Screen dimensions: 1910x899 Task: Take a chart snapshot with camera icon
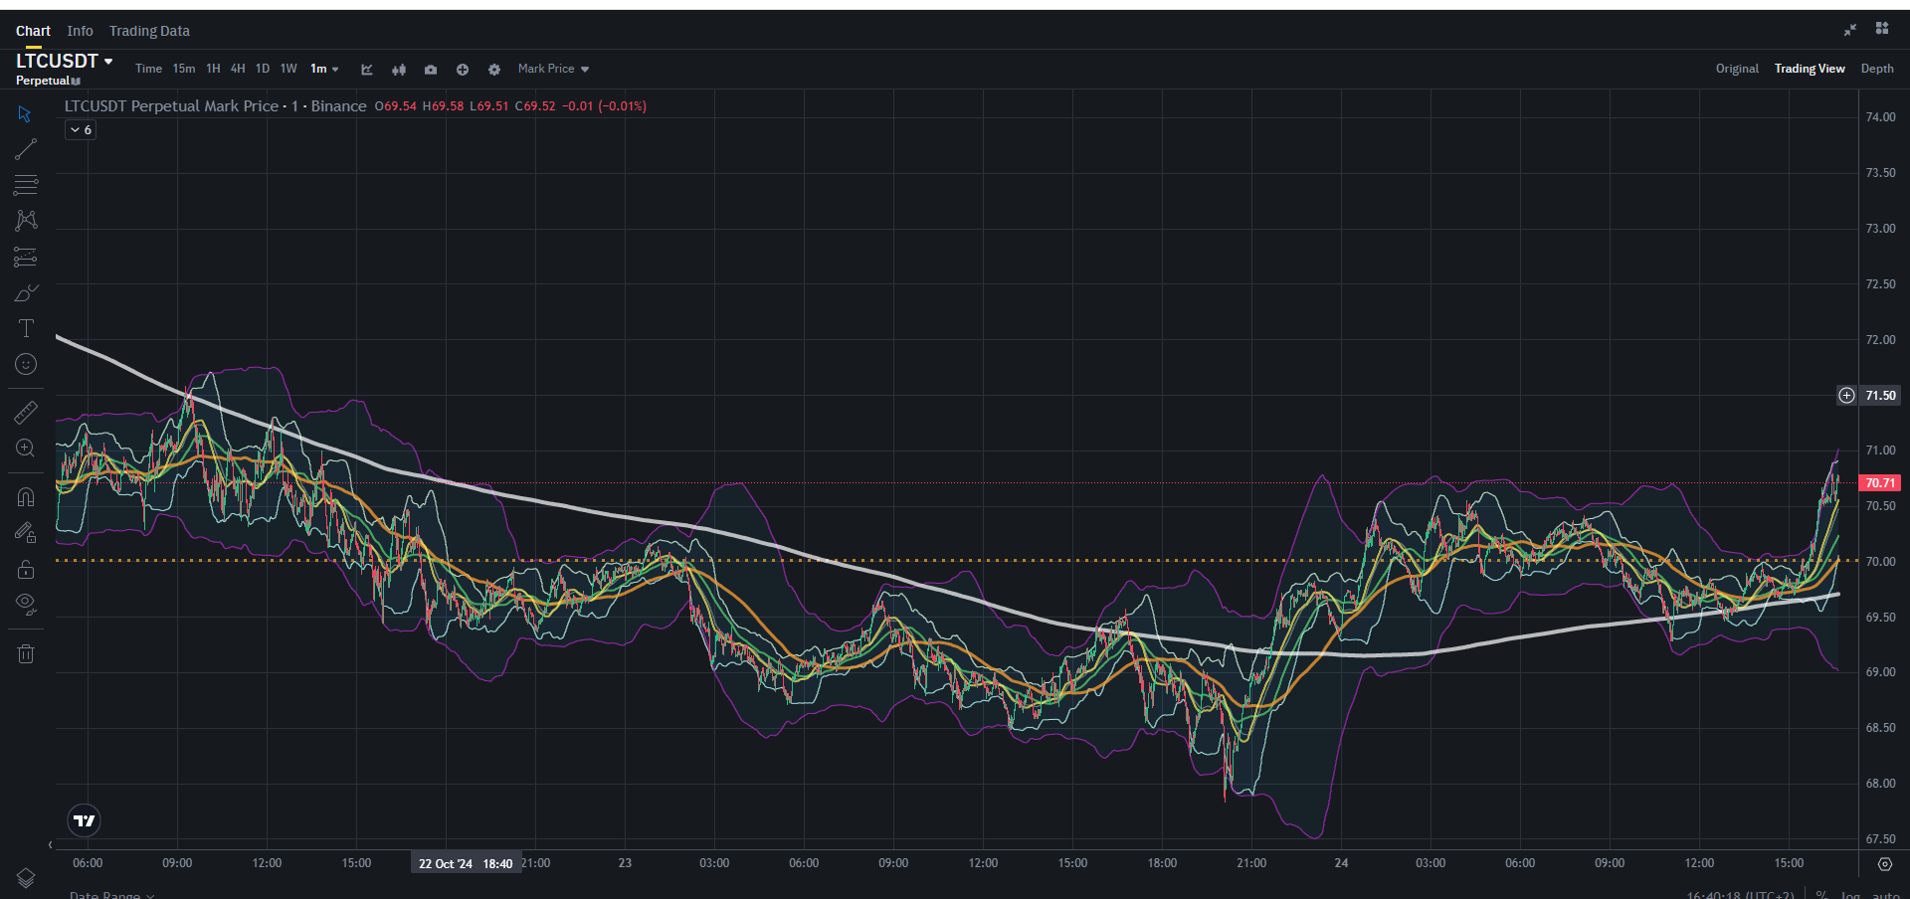(431, 70)
